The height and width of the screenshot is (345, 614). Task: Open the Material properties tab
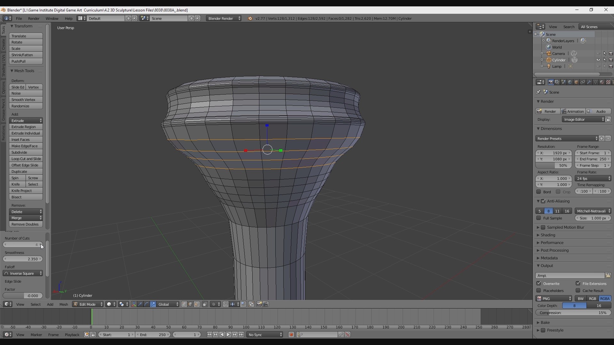(602, 82)
